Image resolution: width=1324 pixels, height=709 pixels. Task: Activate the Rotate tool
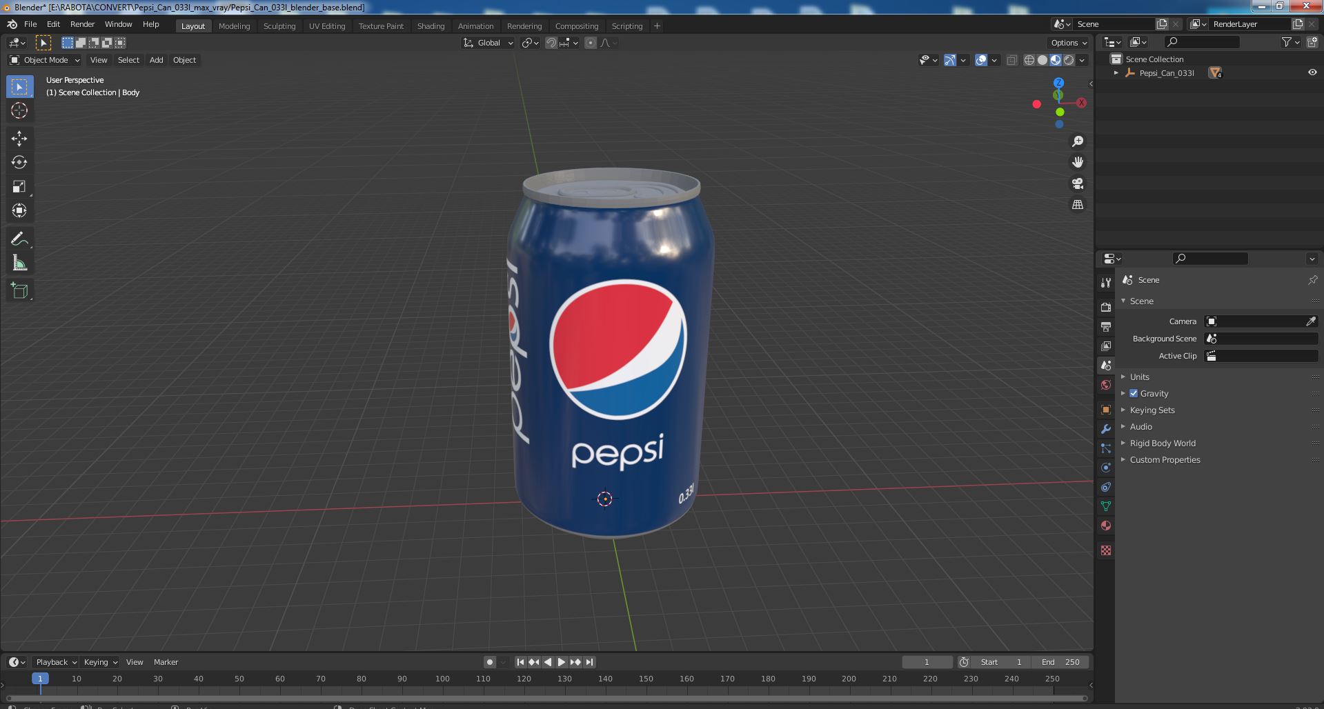click(x=19, y=163)
